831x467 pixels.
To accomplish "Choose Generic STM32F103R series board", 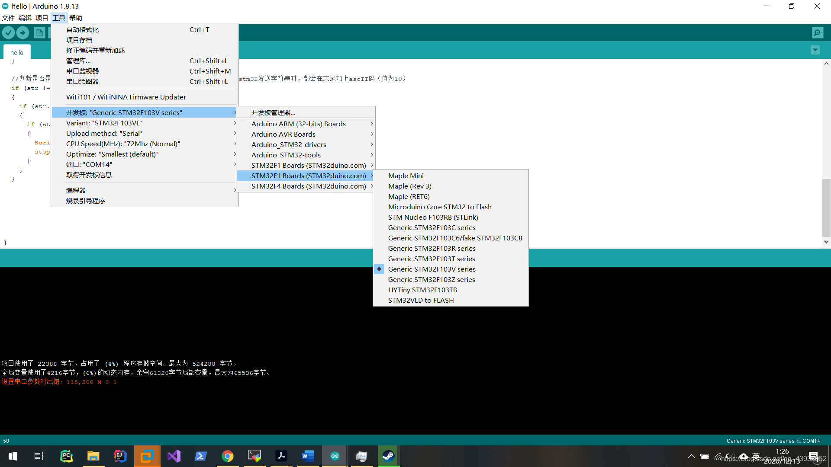I will 451,248.
